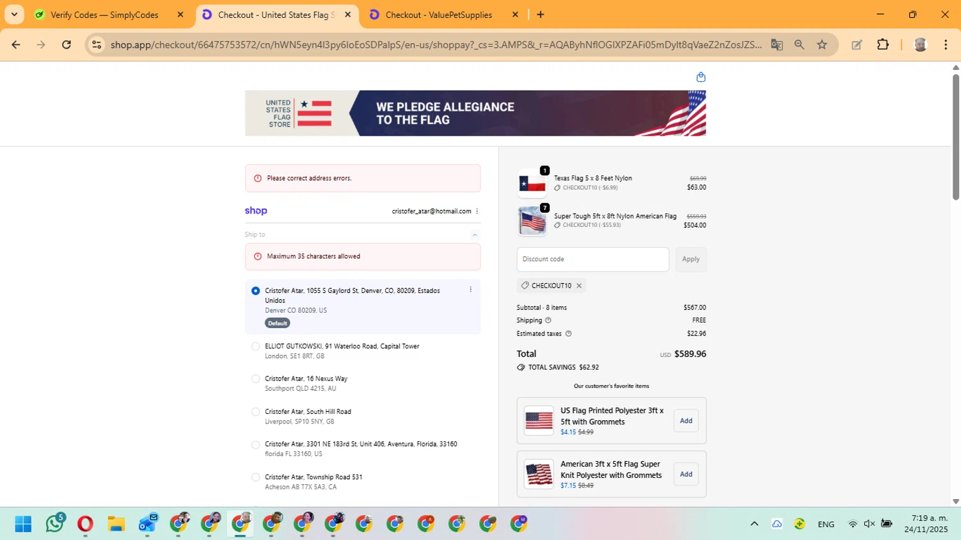Add American 3ft x 5ft Super Knit flag

click(x=686, y=475)
